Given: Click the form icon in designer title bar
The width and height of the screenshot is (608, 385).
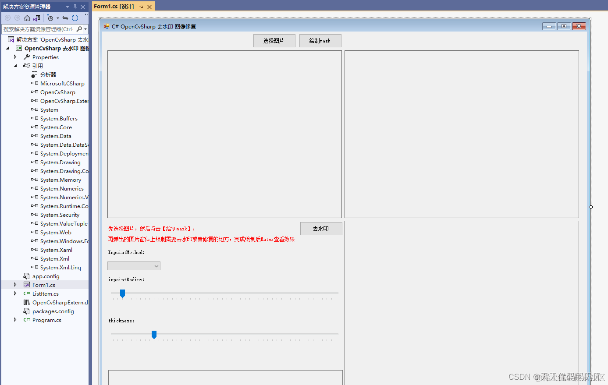Looking at the screenshot, I should point(106,26).
